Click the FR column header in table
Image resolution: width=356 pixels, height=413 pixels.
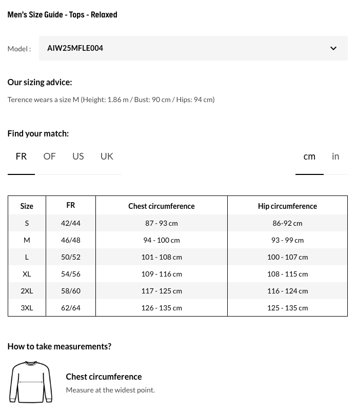71,205
